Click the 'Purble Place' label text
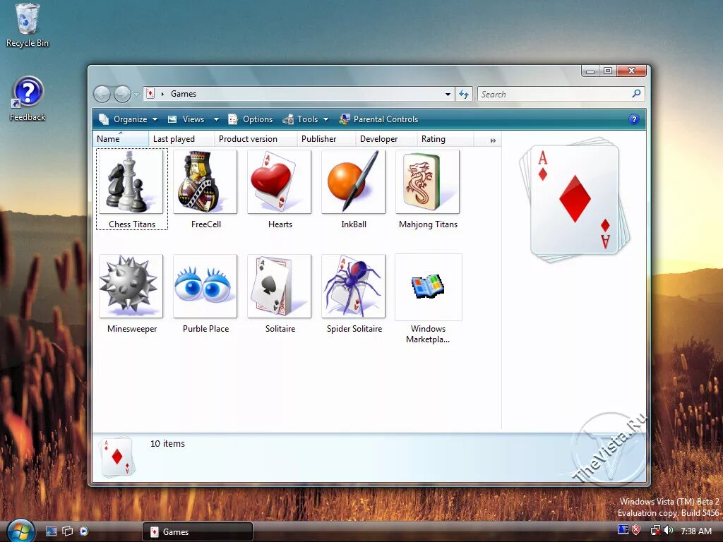 [205, 329]
